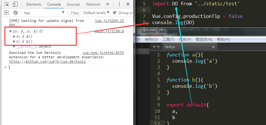Click the console prompt input line
This screenshot has width=266, height=125.
pyautogui.click(x=68, y=67)
